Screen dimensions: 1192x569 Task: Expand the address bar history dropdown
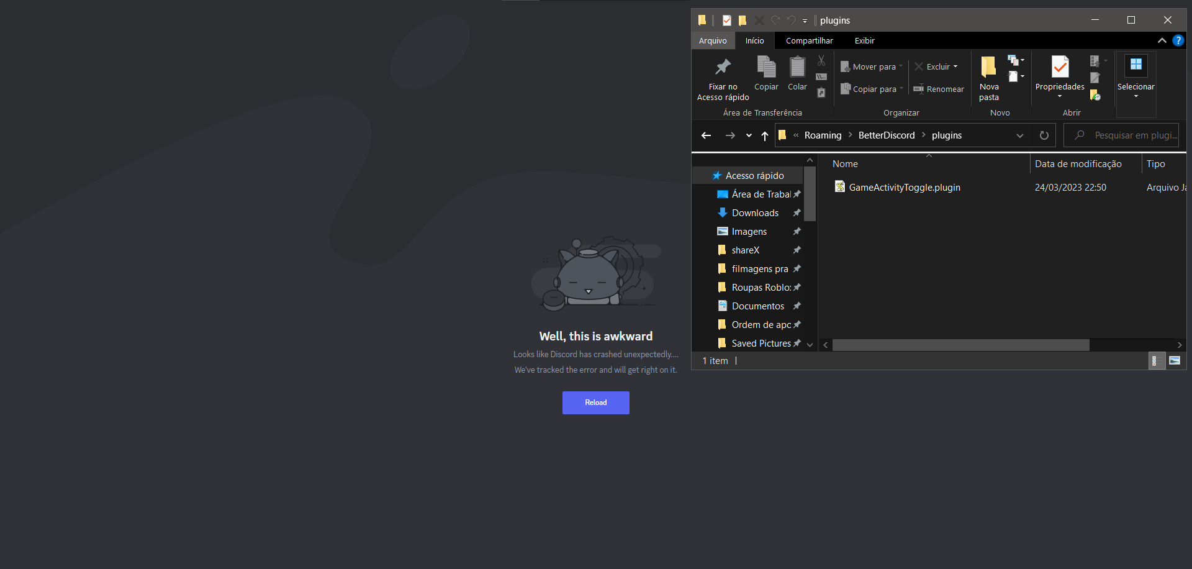point(1020,135)
